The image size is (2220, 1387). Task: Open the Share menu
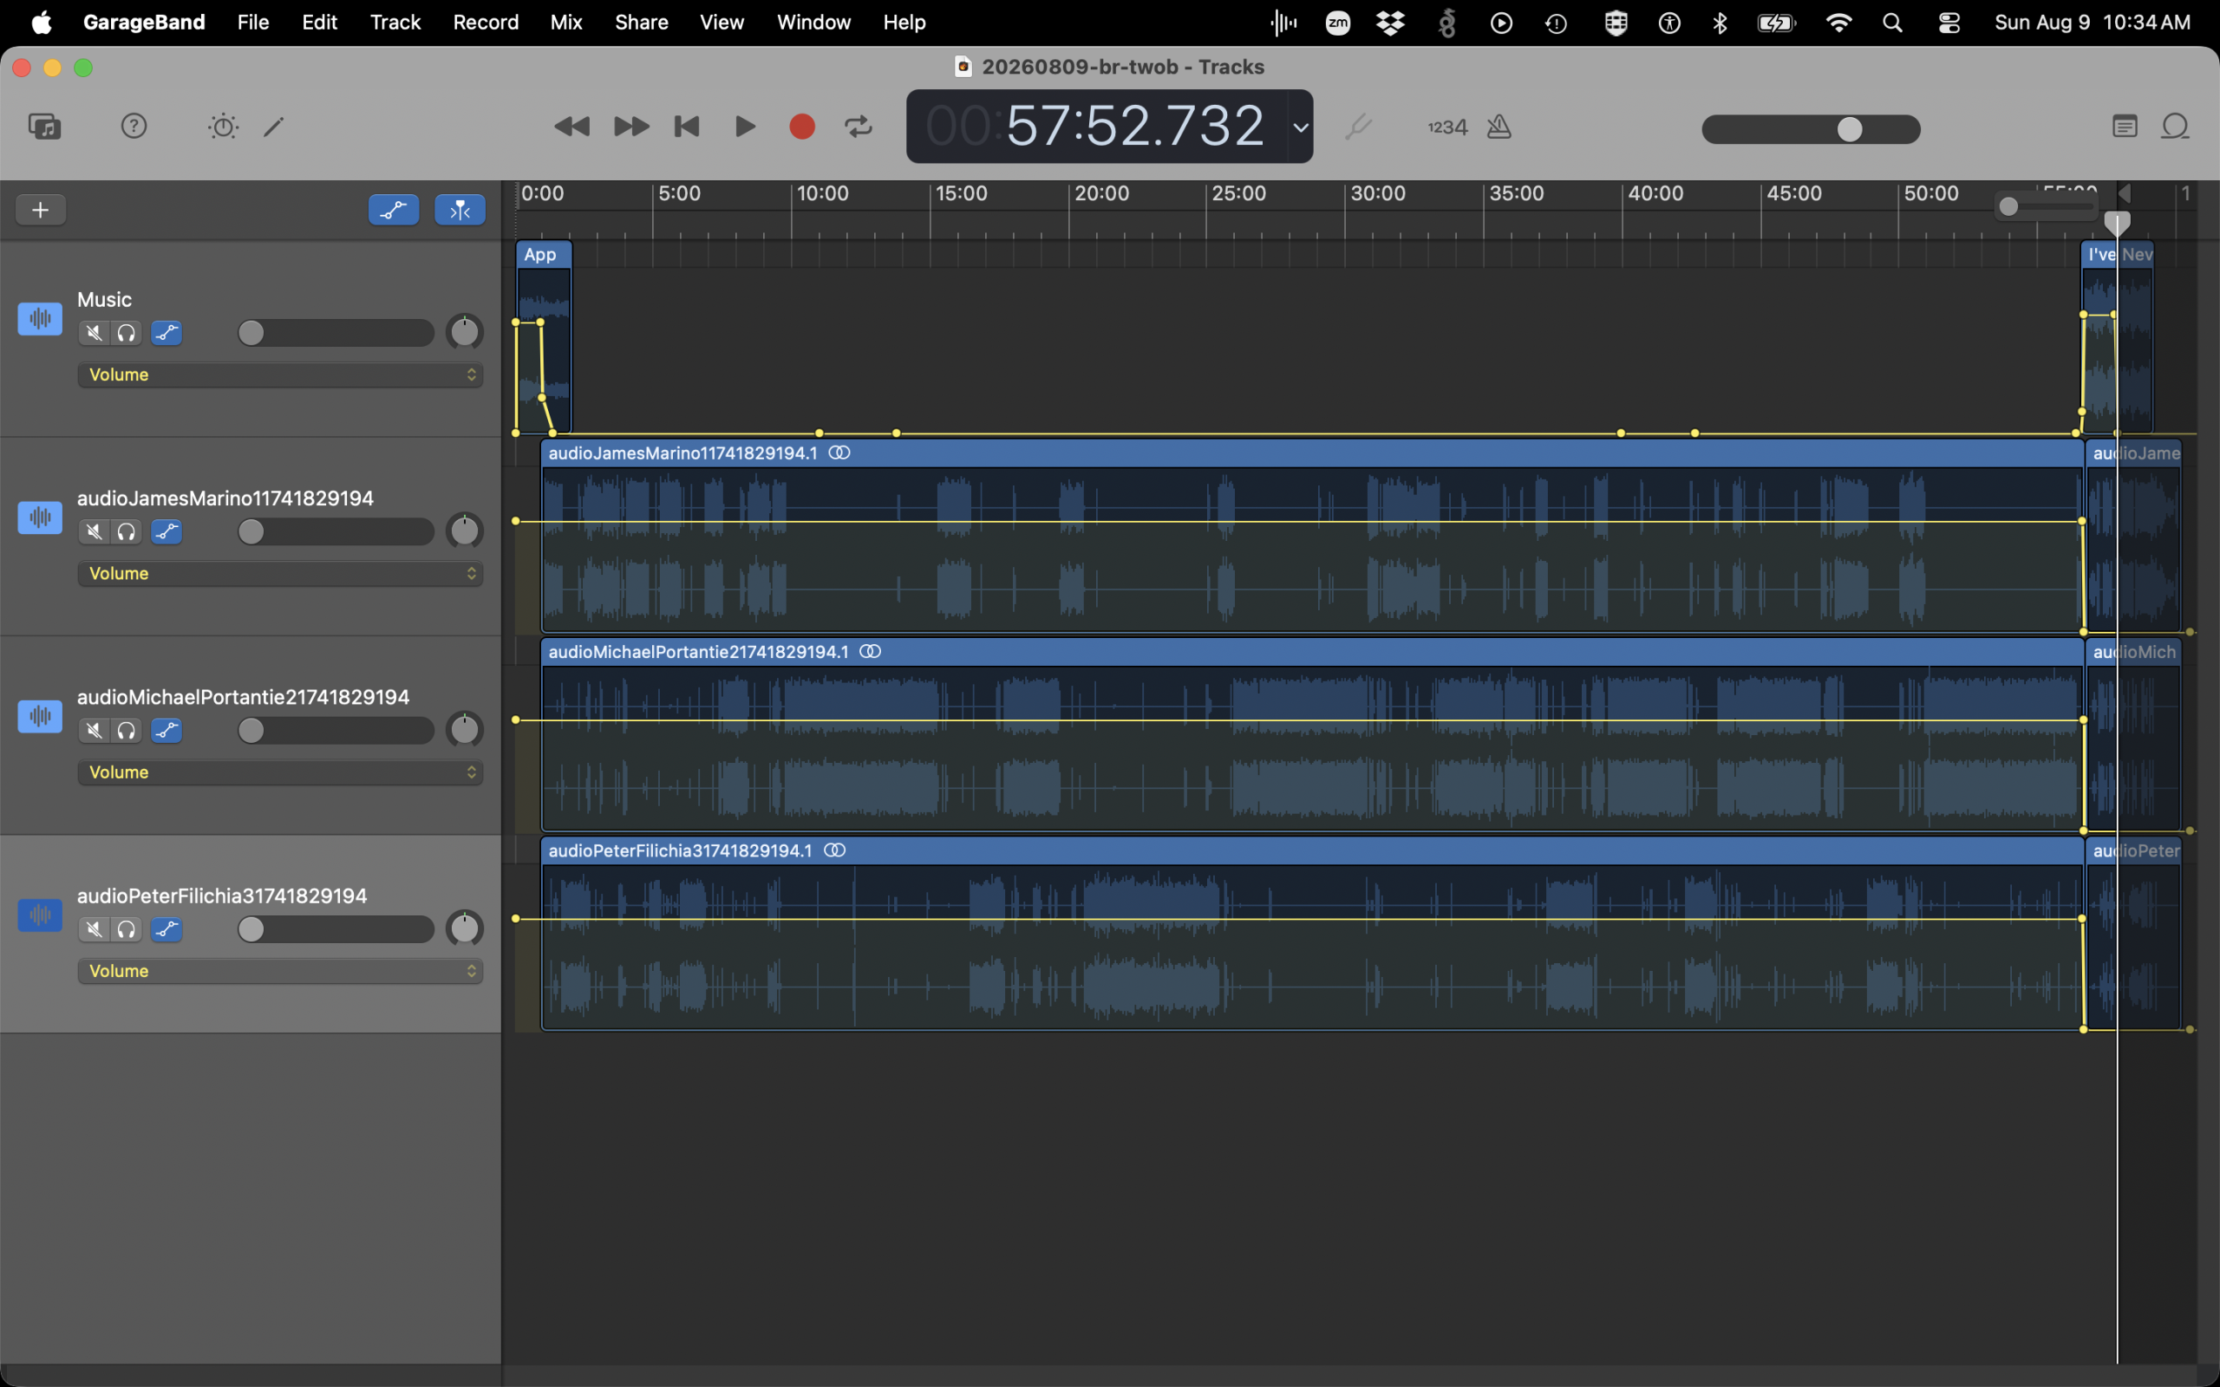point(641,22)
